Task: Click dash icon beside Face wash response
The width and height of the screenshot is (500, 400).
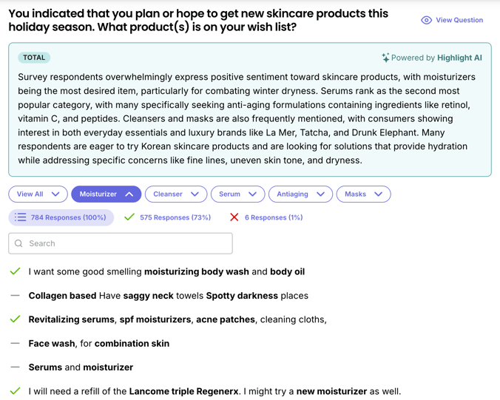Action: 15,343
